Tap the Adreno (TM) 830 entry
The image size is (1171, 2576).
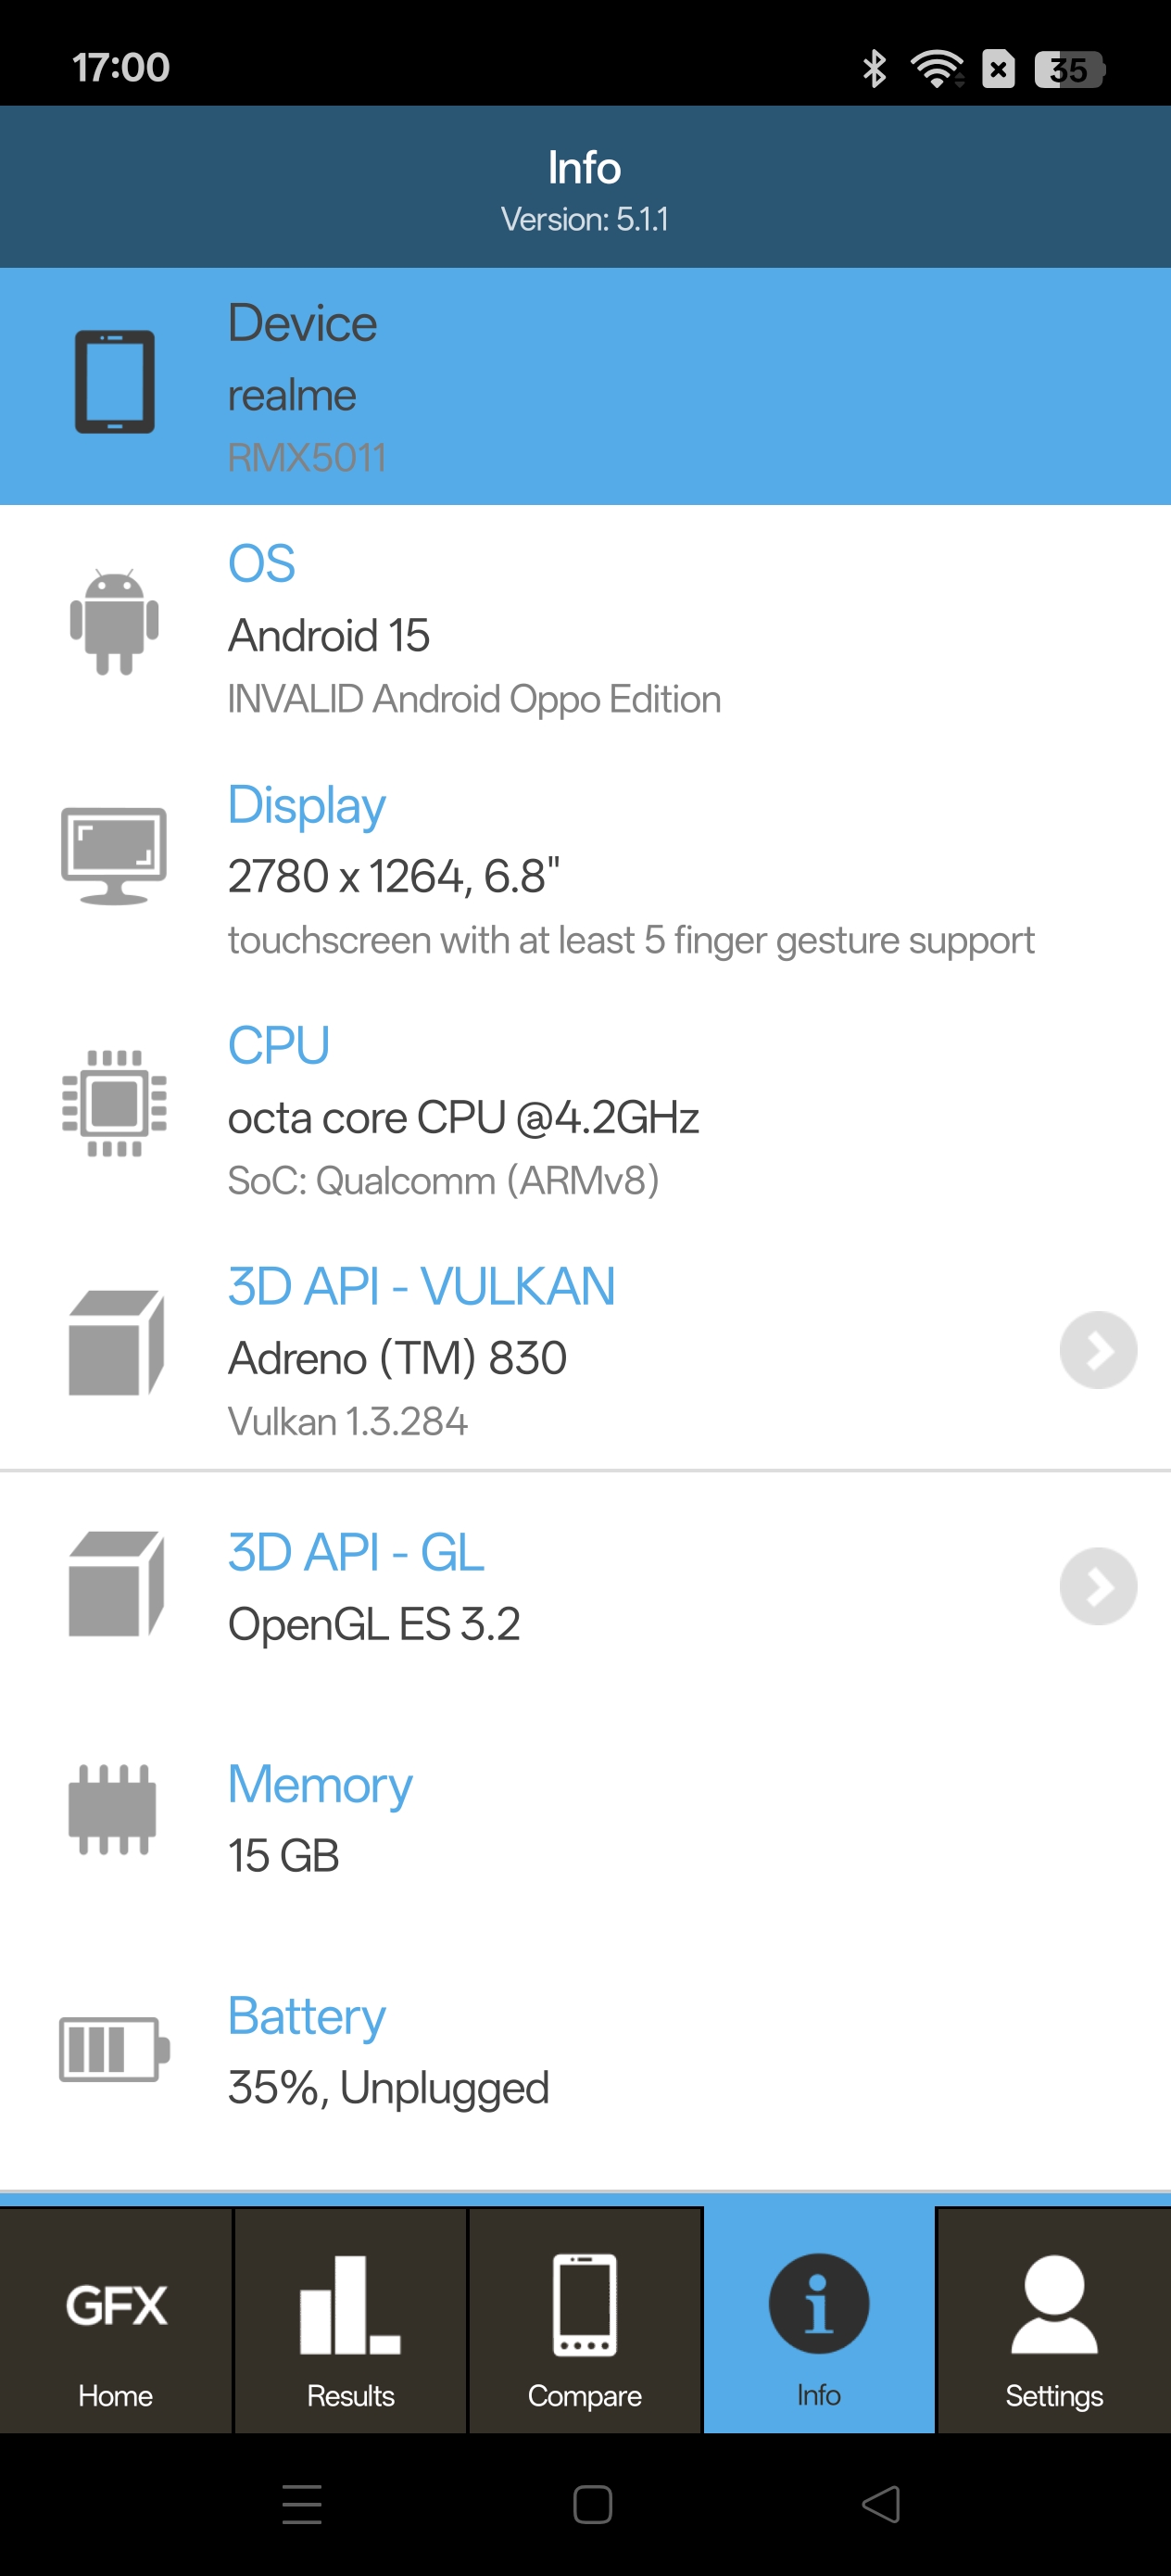click(x=397, y=1358)
